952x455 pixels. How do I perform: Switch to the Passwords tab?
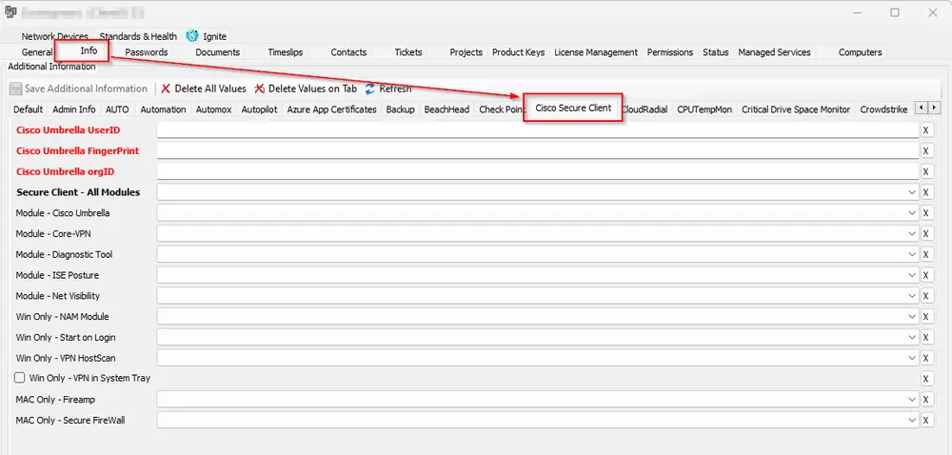coord(147,52)
